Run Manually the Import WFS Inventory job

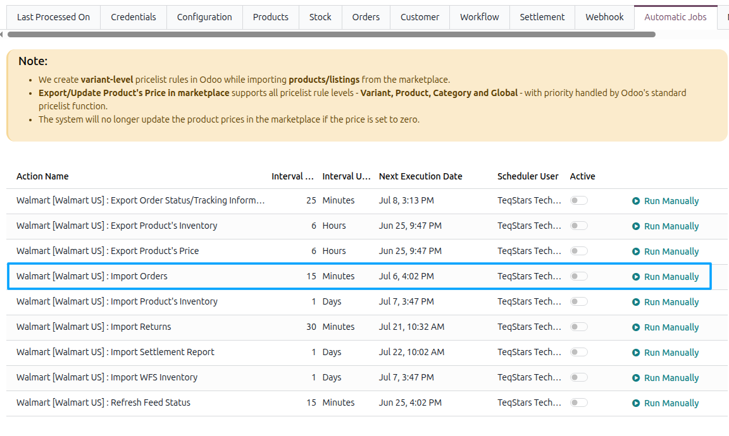click(665, 378)
